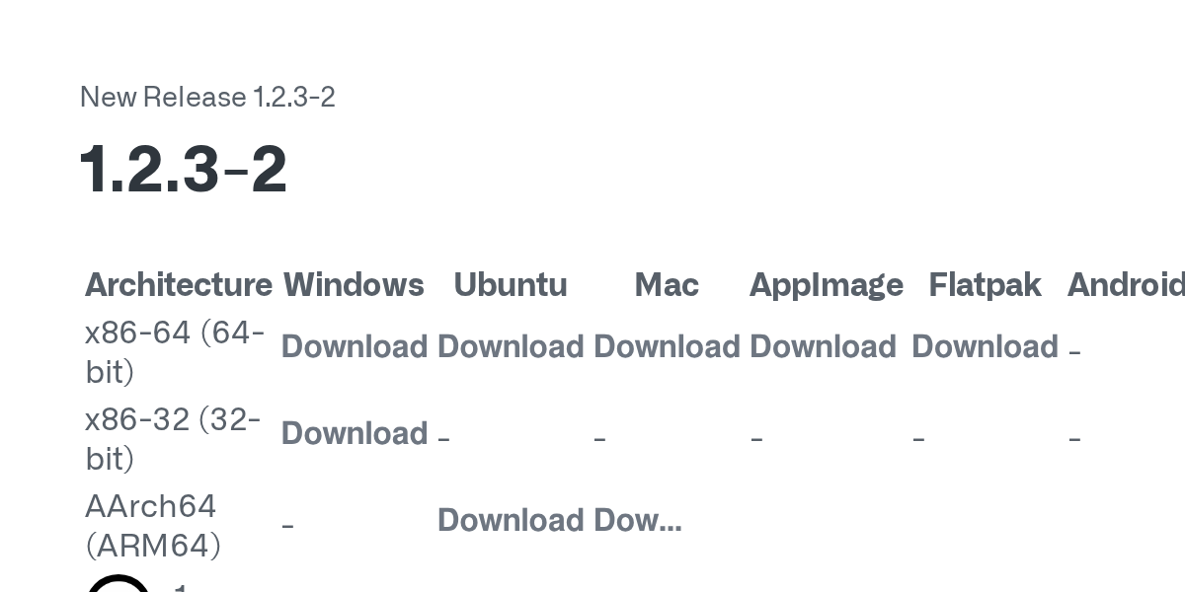Viewport: 1185px width, 592px height.
Task: Select the x86-32 (32-bit) row label
Action: tap(174, 439)
